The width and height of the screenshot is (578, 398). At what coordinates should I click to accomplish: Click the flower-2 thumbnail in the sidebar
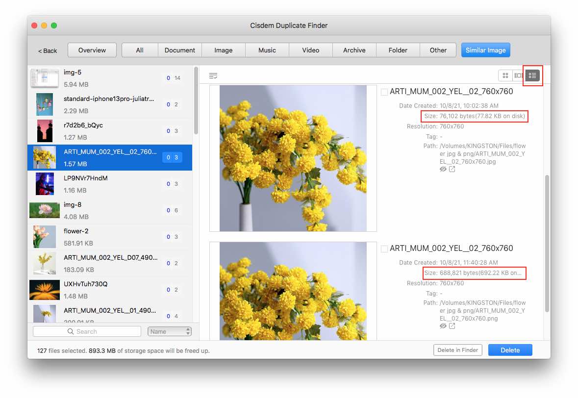(x=44, y=237)
